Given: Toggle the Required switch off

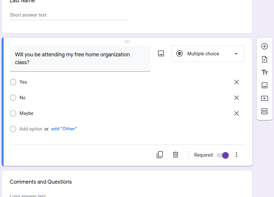Looking at the screenshot, I should (x=223, y=155).
